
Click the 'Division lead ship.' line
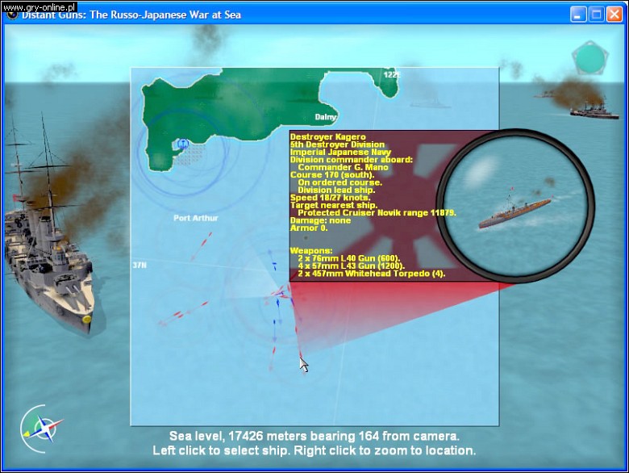point(336,190)
